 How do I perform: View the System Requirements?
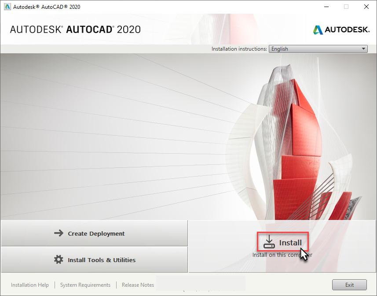[85, 285]
